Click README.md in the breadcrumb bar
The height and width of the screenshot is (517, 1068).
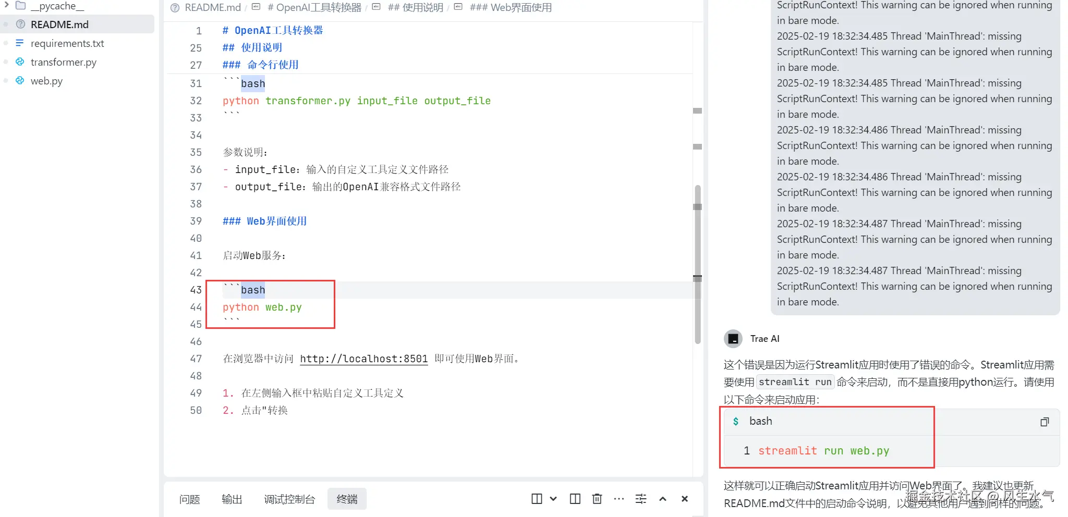click(213, 7)
